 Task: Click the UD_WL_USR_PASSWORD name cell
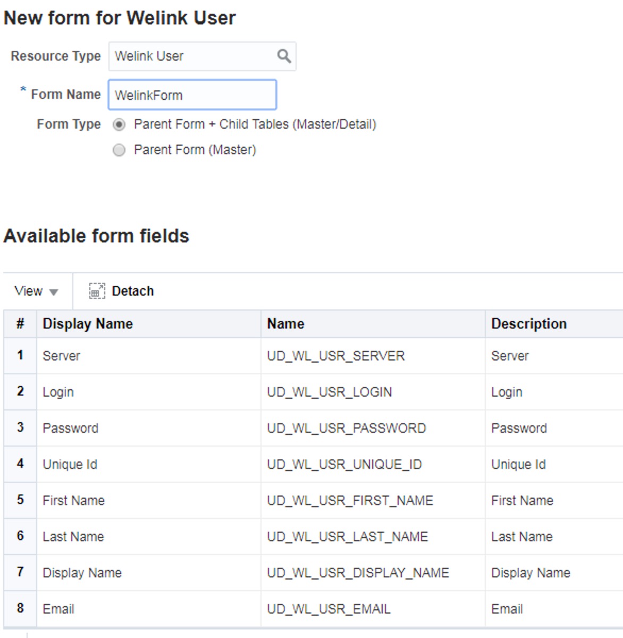pos(373,428)
